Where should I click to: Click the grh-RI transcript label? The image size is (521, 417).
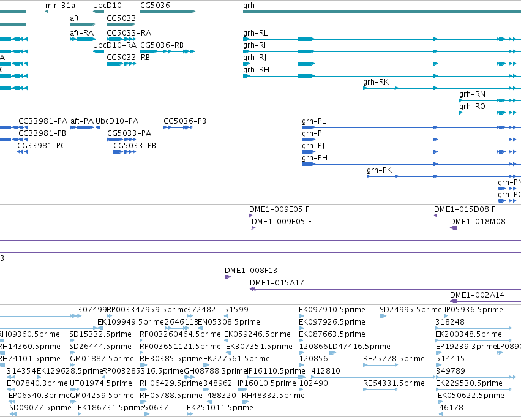[254, 45]
